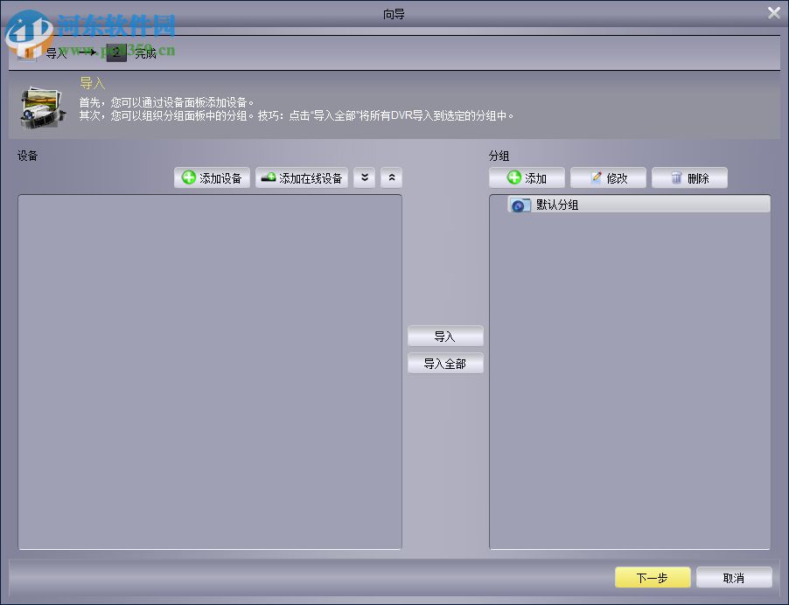
Task: Close the wizard dialog
Action: 774,12
